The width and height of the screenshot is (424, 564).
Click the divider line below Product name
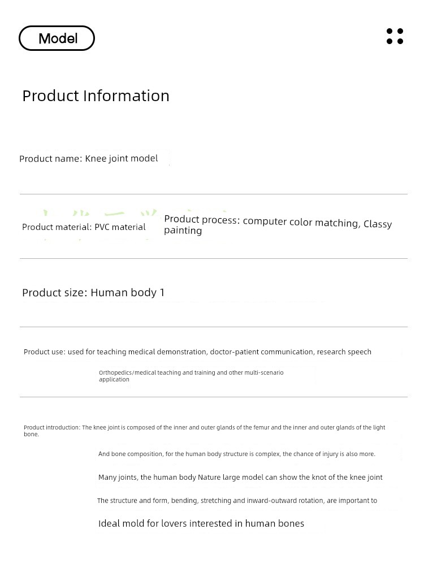[214, 194]
